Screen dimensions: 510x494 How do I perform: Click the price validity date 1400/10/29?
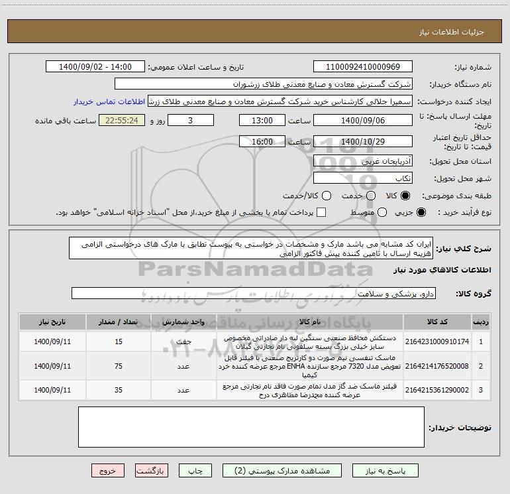[363, 142]
